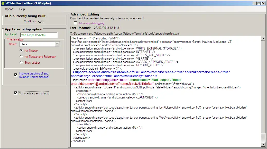The width and height of the screenshot is (267, 149).
Task: Click the scrollbar up arrow
Action: click(x=263, y=38)
